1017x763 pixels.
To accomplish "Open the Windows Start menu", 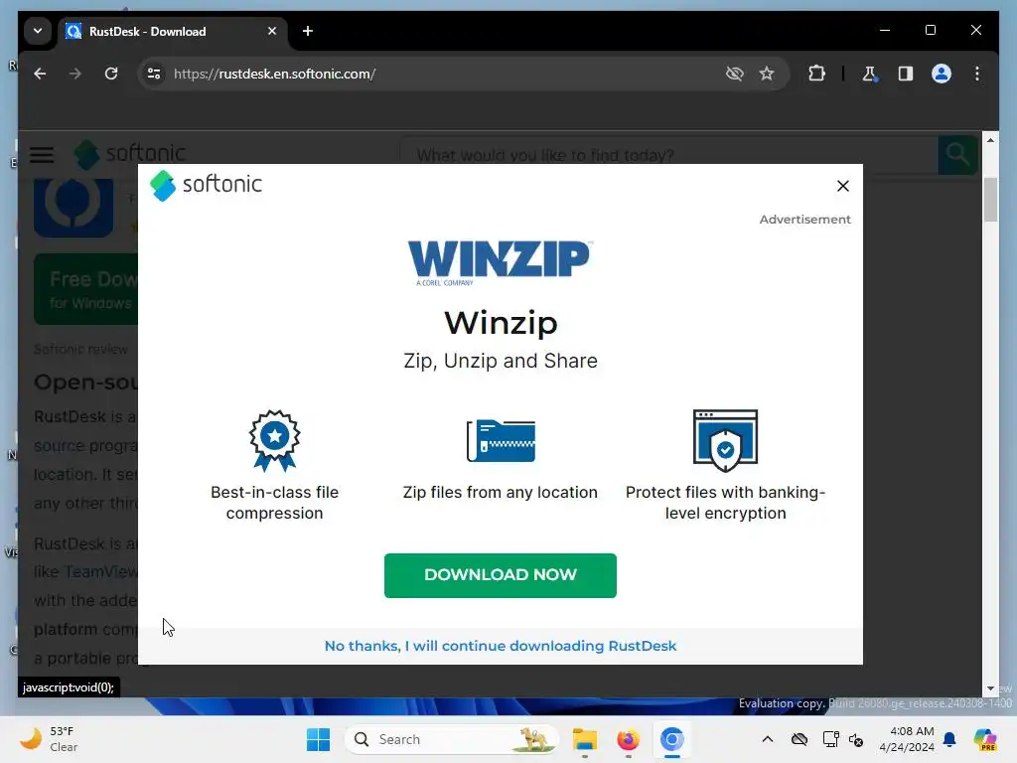I will [x=318, y=739].
